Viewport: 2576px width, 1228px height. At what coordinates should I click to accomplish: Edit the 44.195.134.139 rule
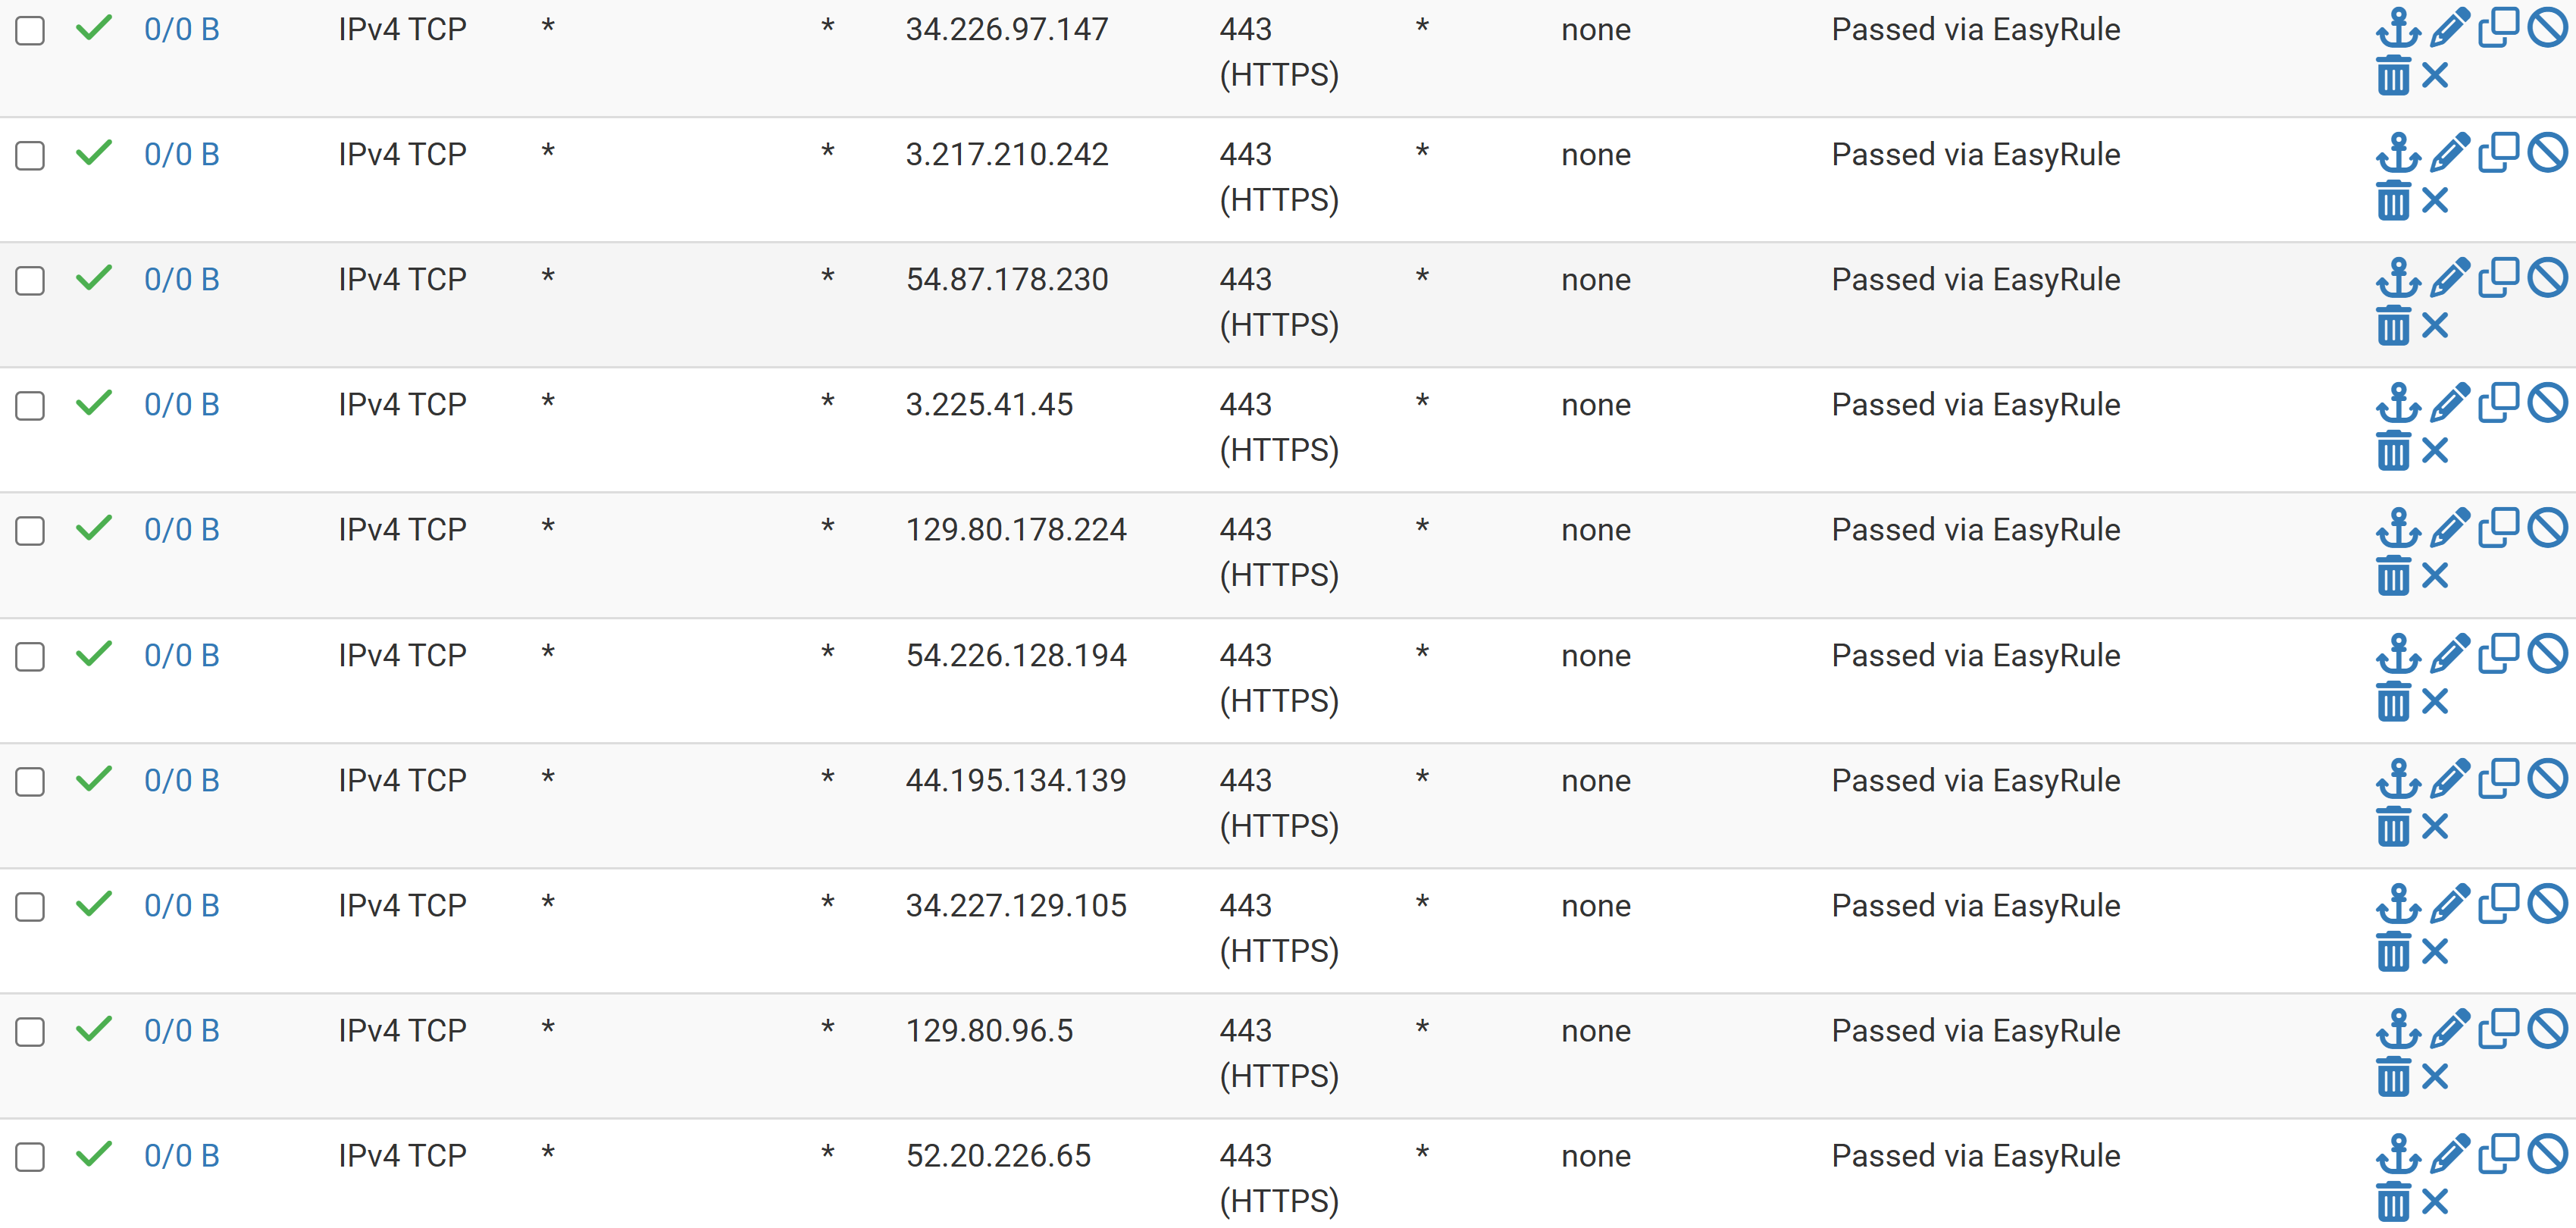pos(2449,779)
